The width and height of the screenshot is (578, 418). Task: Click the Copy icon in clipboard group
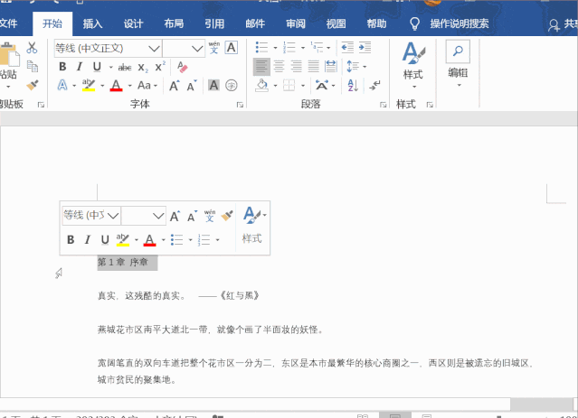(33, 66)
